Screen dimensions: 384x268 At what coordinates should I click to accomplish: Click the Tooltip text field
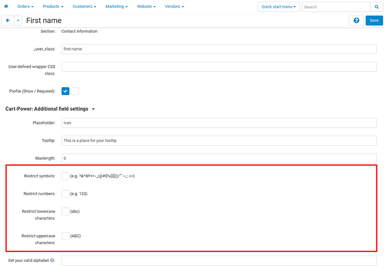[219, 141]
